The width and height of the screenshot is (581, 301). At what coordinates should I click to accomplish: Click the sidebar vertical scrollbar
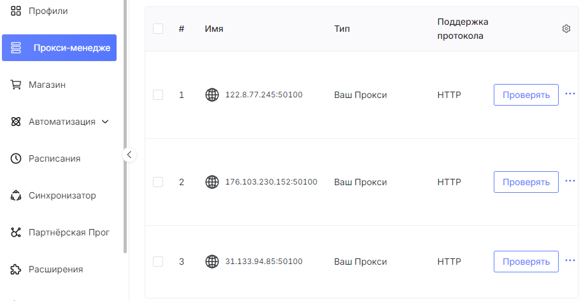[x=126, y=126]
